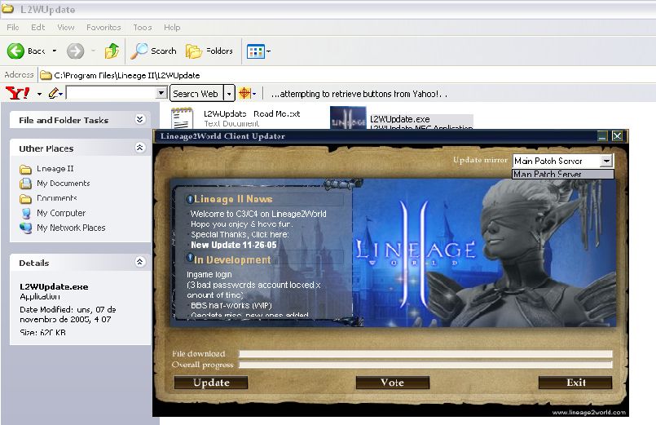Click Special Thanks, Click here line

(240, 234)
